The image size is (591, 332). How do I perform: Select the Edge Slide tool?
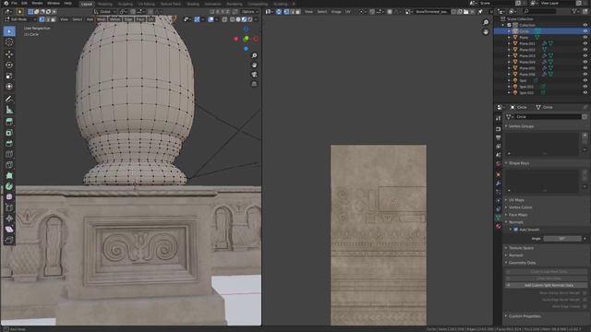(x=9, y=207)
